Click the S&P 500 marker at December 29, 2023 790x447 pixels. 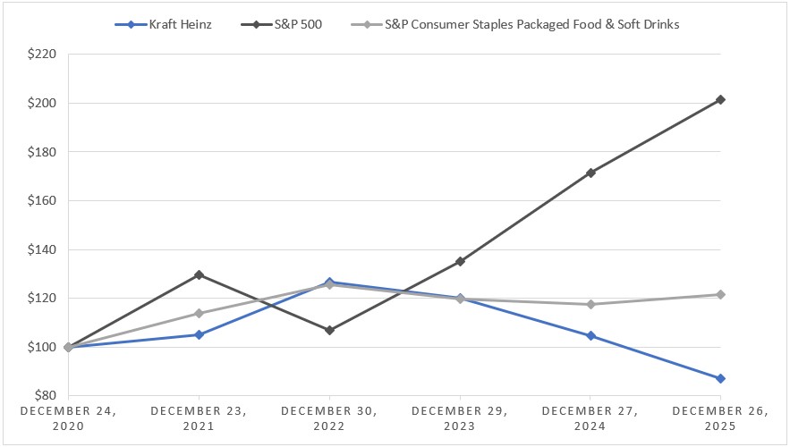click(x=460, y=261)
